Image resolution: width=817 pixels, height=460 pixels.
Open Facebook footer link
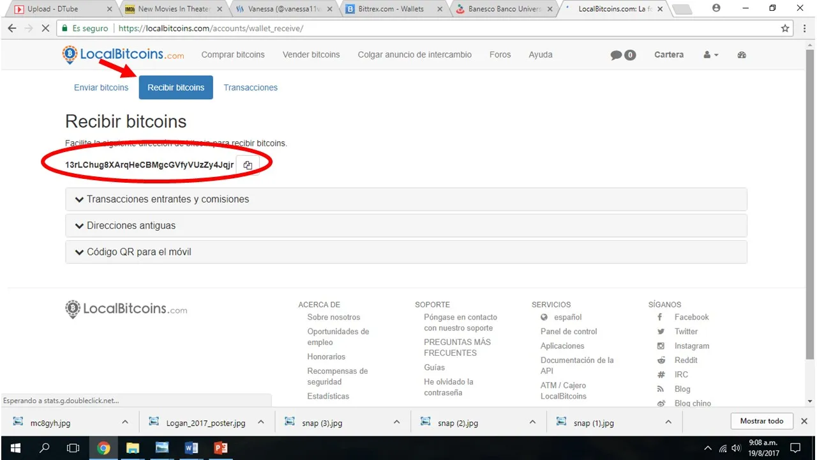click(692, 318)
